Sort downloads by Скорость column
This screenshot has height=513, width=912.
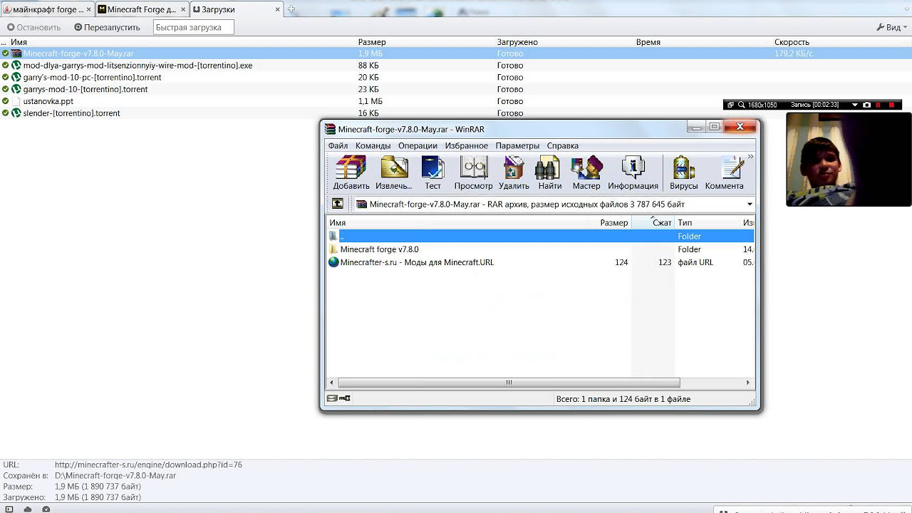(792, 42)
